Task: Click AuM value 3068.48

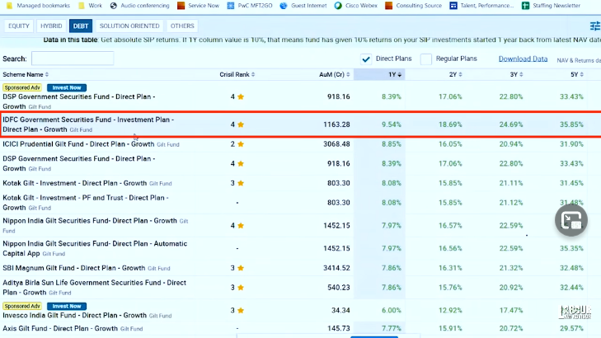Action: tap(336, 144)
